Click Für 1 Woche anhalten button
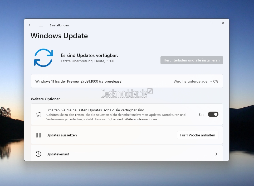 pyautogui.click(x=198, y=135)
